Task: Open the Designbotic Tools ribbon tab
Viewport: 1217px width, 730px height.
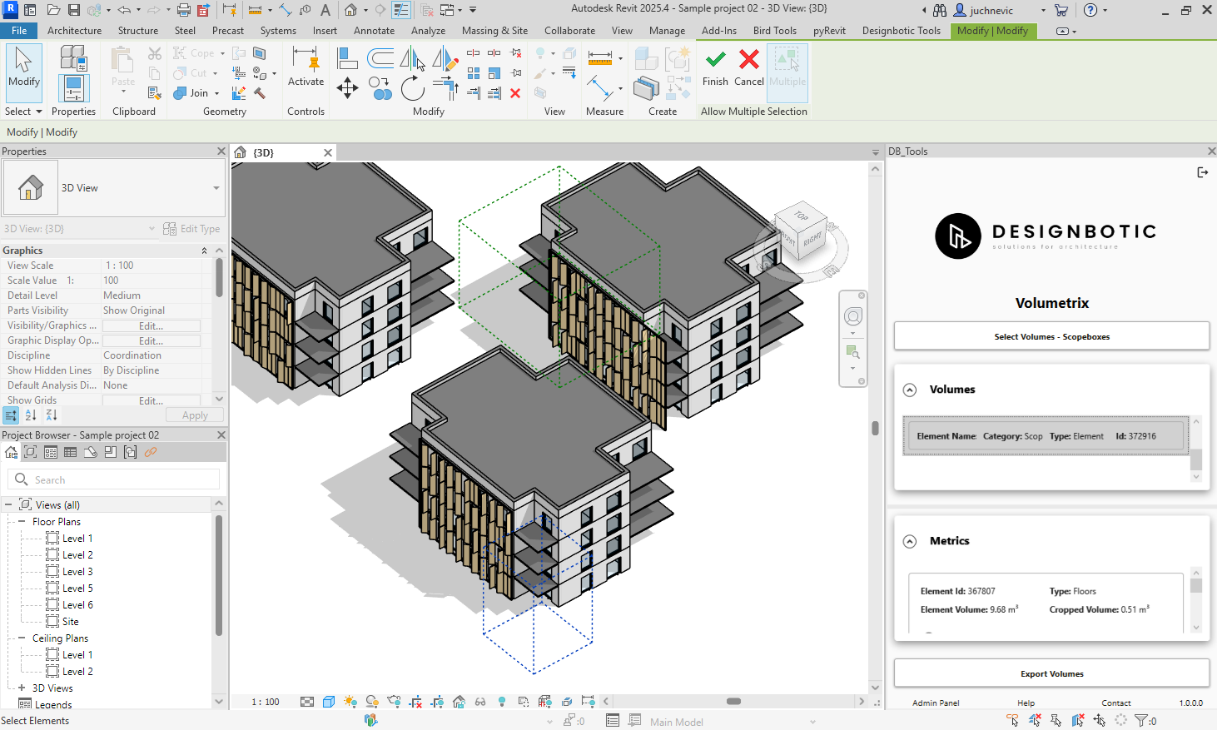Action: (x=901, y=31)
